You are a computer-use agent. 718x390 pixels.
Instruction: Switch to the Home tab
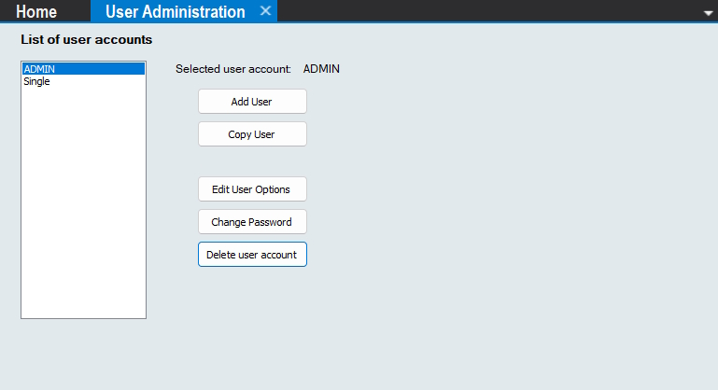point(36,11)
